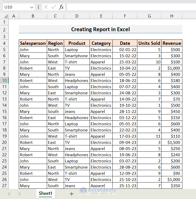Select row 1 header
196x199 pixels.
coord(4,22)
